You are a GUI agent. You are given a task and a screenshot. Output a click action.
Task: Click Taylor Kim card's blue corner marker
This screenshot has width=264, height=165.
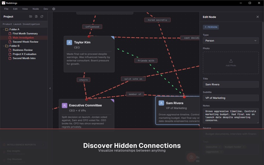[x=113, y=38]
